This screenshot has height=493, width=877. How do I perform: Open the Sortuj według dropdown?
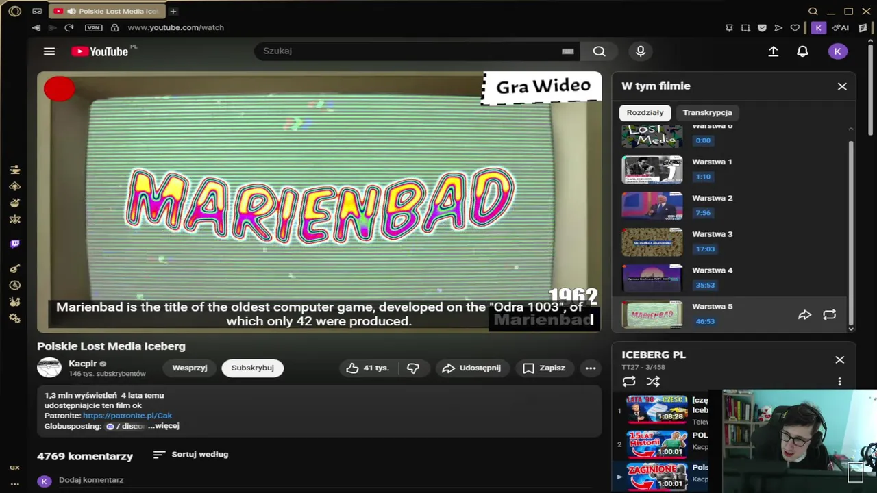190,454
